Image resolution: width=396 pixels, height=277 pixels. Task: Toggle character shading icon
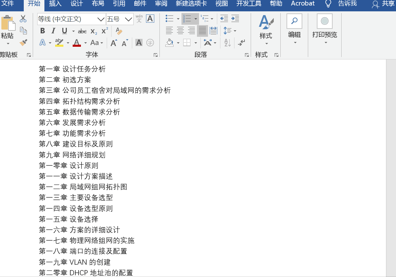coord(139,43)
